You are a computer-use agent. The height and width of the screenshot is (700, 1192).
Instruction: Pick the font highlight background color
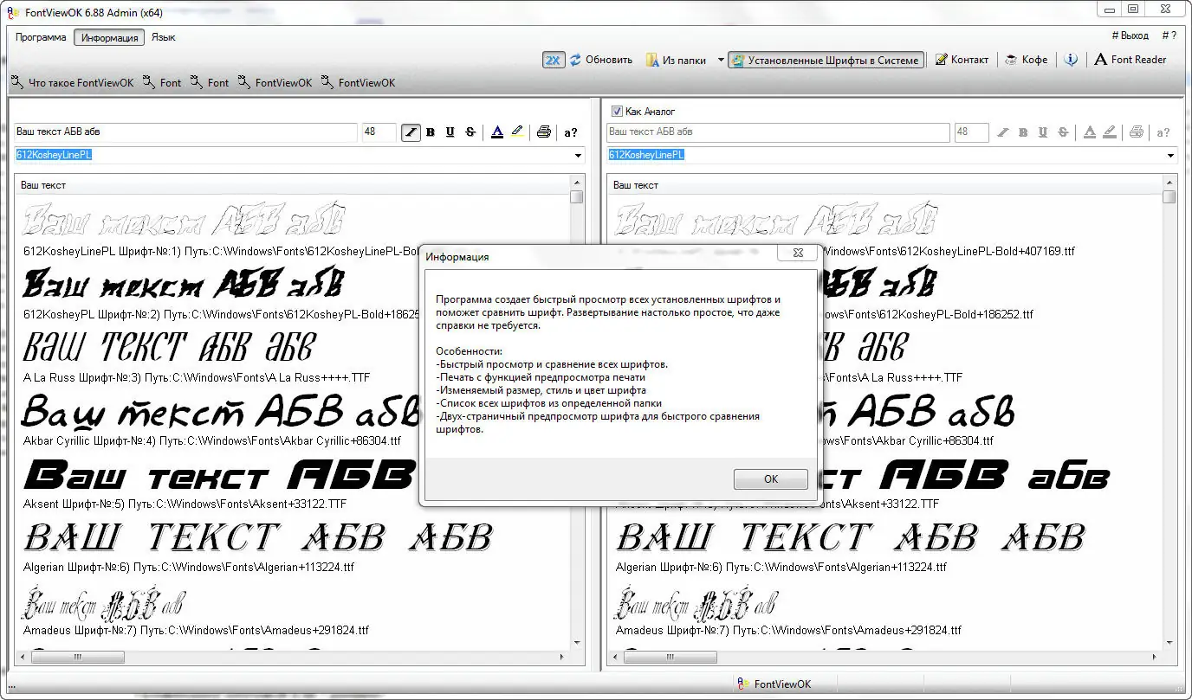click(517, 132)
